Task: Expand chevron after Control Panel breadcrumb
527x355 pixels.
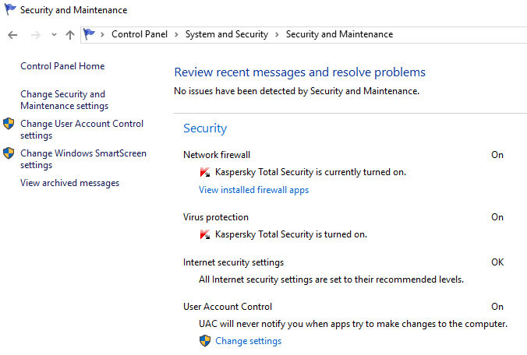Action: [x=176, y=34]
